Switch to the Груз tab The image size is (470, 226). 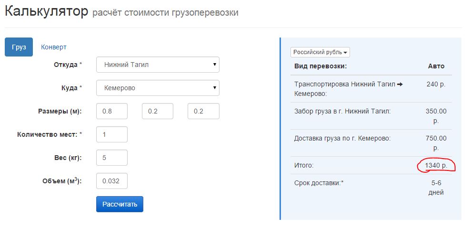tap(19, 47)
